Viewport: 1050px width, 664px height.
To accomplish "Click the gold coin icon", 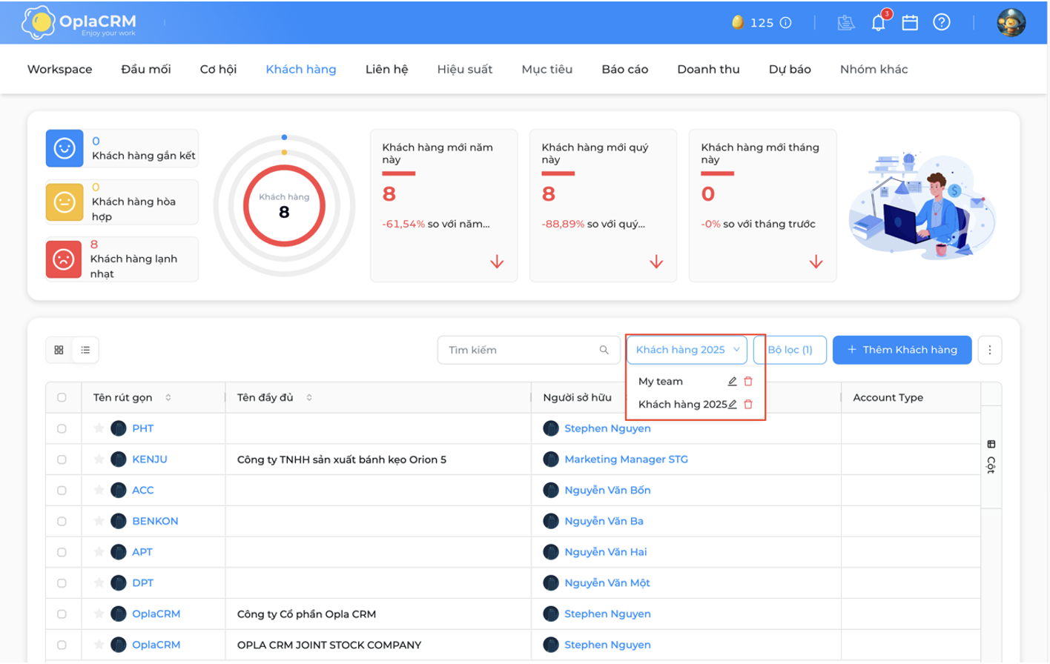I will click(x=737, y=22).
